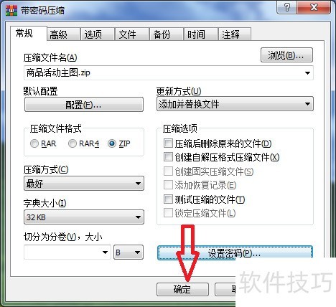Click the 设置密码(P)... button
The image size is (336, 307).
pyautogui.click(x=235, y=252)
